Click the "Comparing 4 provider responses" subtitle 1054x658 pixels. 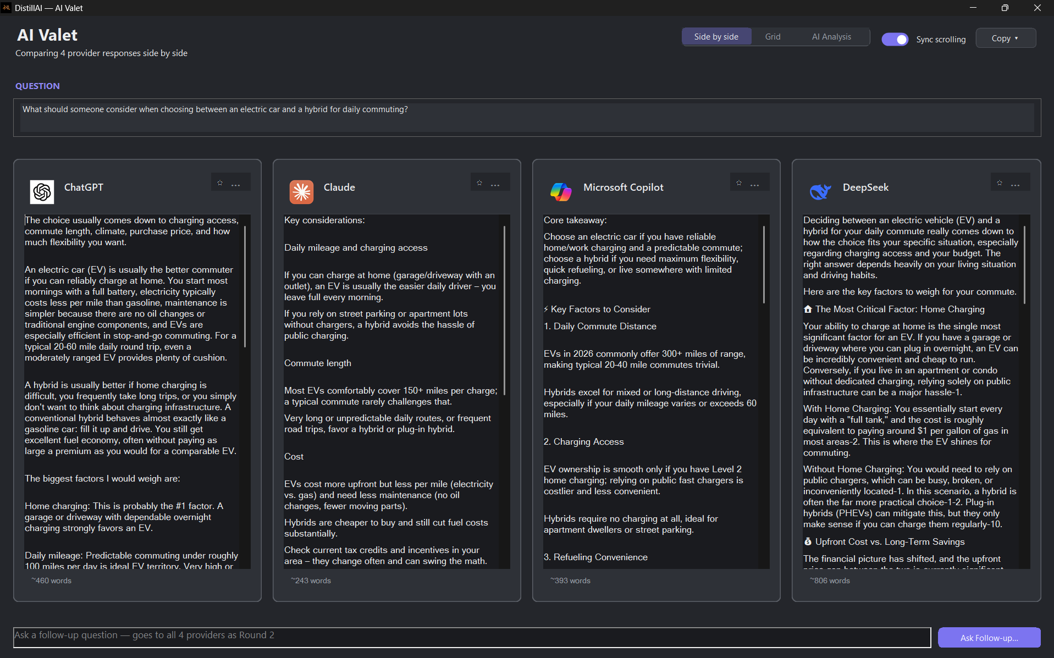101,53
